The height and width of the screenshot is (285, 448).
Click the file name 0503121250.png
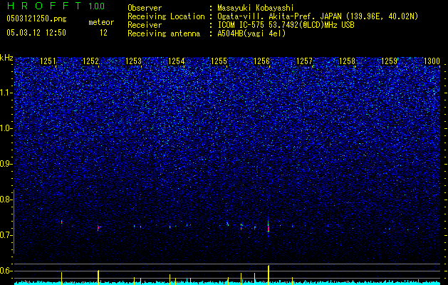pos(36,19)
